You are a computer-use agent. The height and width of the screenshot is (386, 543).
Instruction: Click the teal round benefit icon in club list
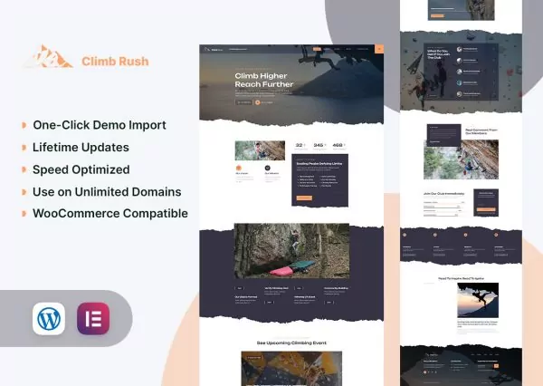tap(459, 82)
